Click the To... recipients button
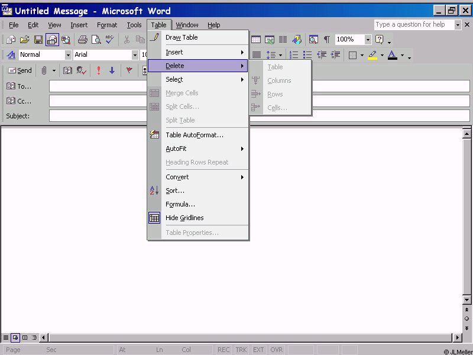The image size is (473, 355). [19, 86]
